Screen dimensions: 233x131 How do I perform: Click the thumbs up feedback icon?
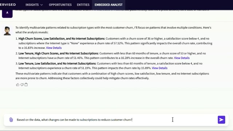pos(17,85)
